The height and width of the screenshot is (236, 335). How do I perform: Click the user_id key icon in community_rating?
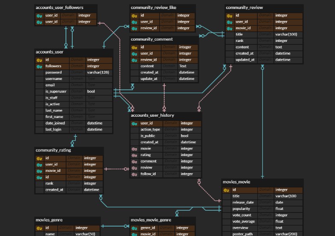tap(39, 164)
